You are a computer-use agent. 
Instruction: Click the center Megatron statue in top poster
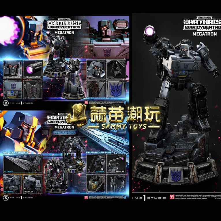[57, 56]
